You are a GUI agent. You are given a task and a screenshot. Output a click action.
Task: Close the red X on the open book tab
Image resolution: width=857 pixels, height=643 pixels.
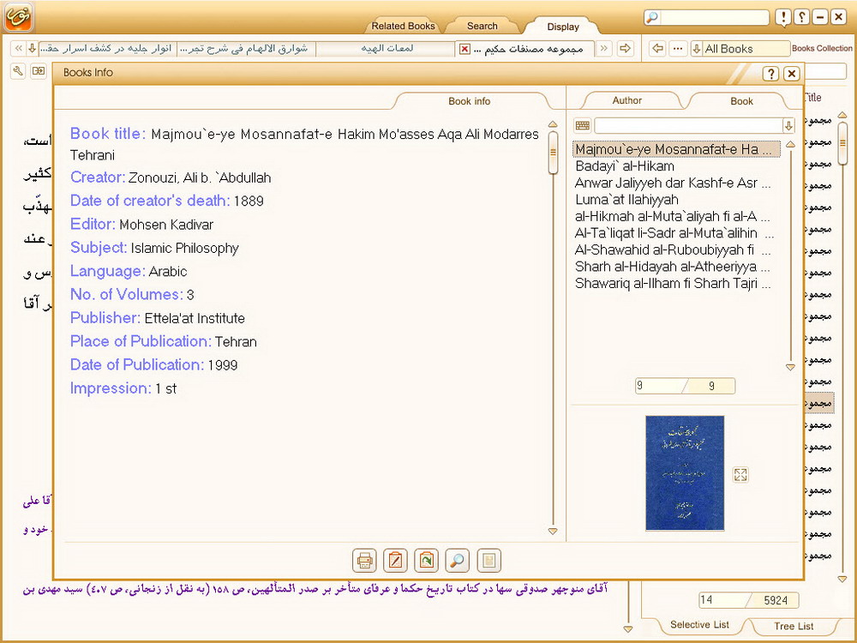pyautogui.click(x=464, y=49)
